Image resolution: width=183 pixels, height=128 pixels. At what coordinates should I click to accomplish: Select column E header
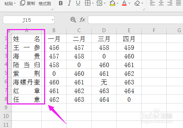point(129,30)
